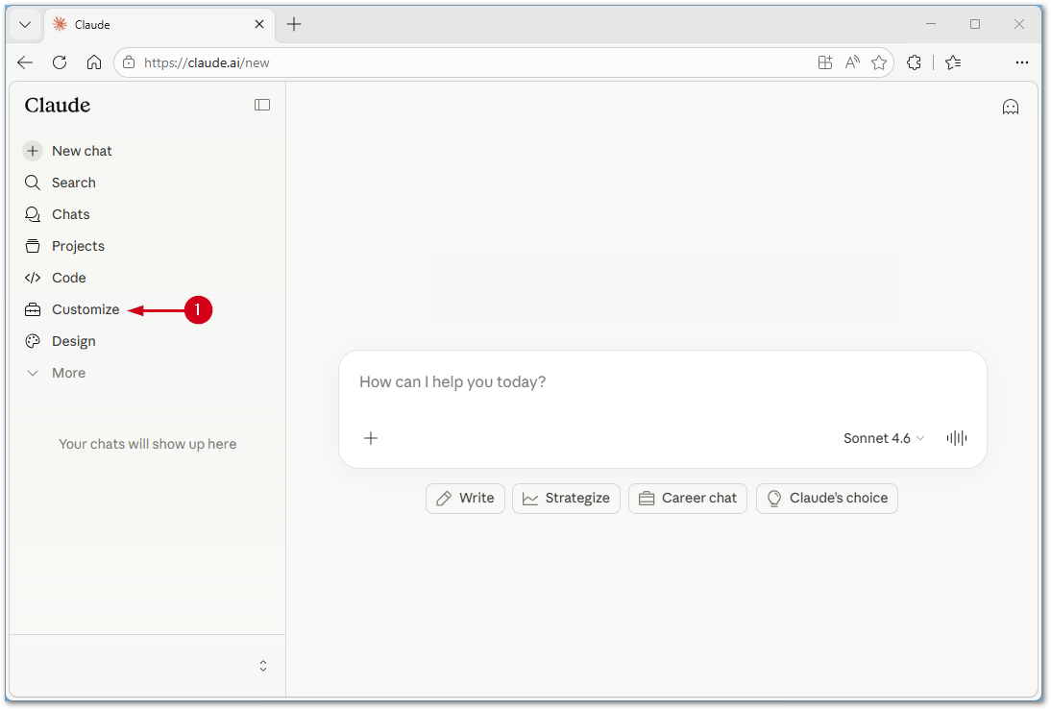Refresh the page in the browser
Viewport: 1051px width, 710px height.
pos(60,62)
